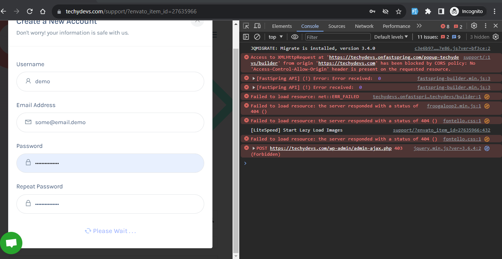Viewport: 502px width, 259px height.
Task: Click the Username input field
Action: (110, 81)
